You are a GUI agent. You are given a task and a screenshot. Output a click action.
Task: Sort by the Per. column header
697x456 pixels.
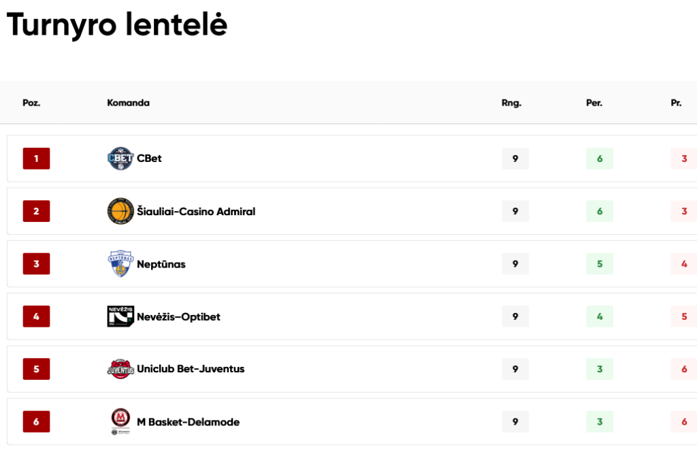[594, 103]
